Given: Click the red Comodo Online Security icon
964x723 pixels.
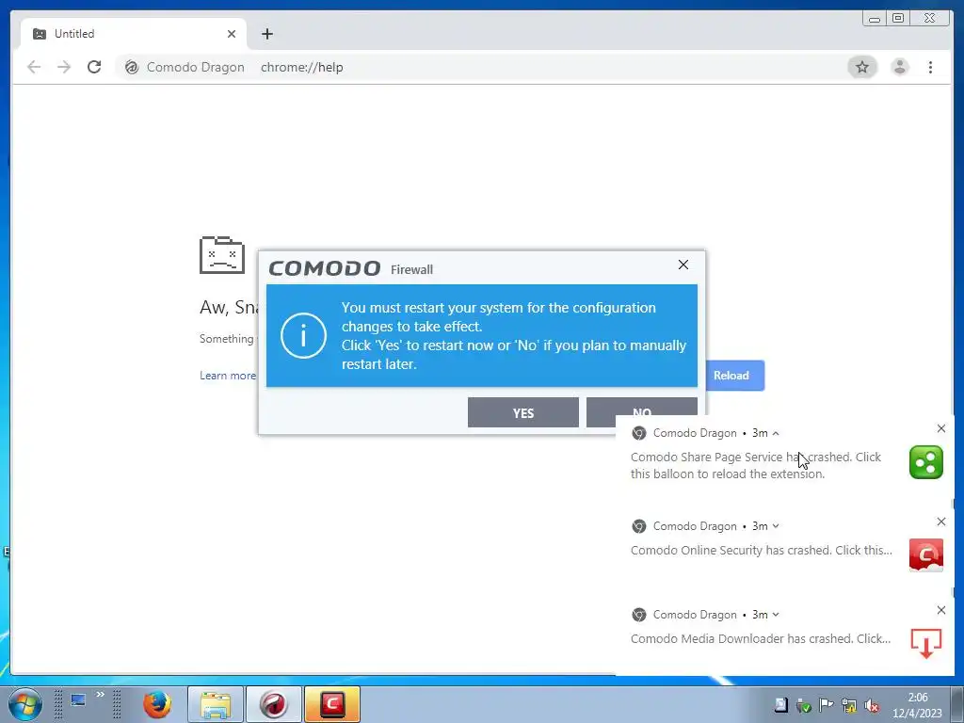Looking at the screenshot, I should pos(926,555).
